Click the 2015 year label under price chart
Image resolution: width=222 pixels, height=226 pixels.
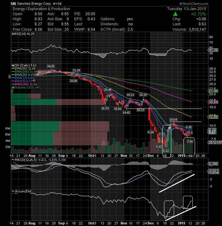click(181, 156)
